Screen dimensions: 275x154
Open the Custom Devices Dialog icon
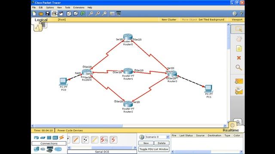119,14
